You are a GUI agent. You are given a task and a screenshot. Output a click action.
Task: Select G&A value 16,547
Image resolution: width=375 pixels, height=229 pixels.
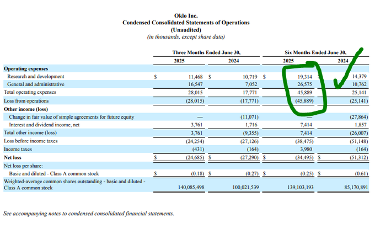(195, 84)
